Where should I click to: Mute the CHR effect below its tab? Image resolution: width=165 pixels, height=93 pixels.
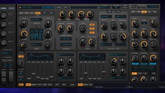coord(144,15)
